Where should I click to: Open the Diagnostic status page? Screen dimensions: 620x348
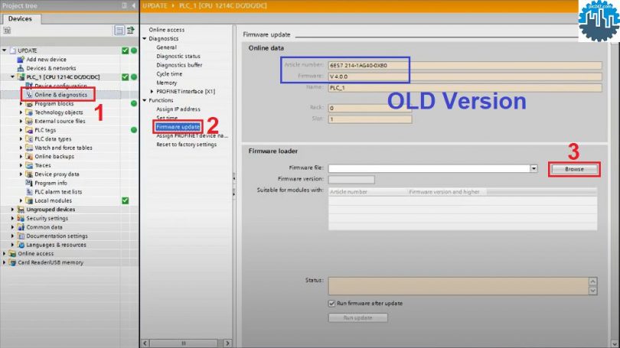click(178, 56)
